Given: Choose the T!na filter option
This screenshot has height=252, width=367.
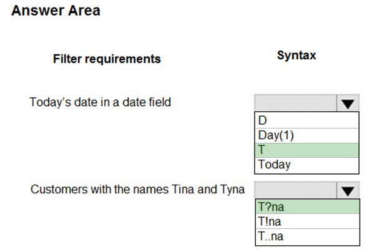Looking at the screenshot, I should point(307,221).
